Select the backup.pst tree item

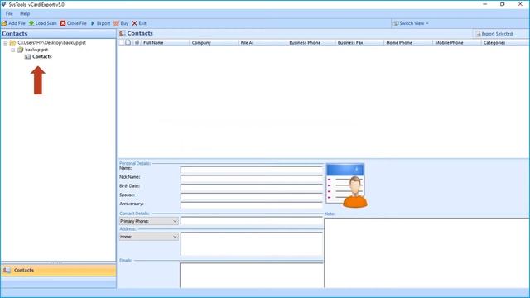(36, 50)
